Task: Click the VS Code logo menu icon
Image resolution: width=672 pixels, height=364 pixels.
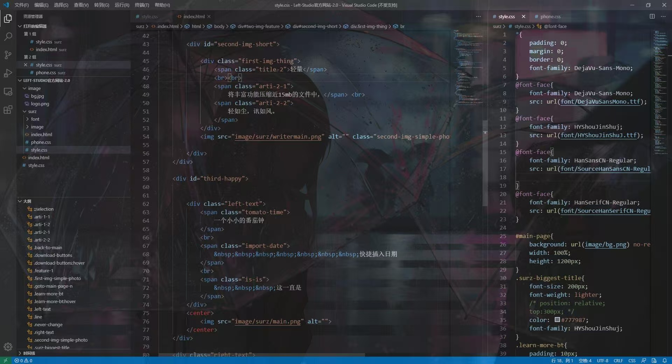Action: pyautogui.click(x=6, y=5)
